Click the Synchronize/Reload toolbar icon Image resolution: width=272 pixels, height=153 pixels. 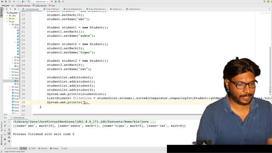(9, 1)
